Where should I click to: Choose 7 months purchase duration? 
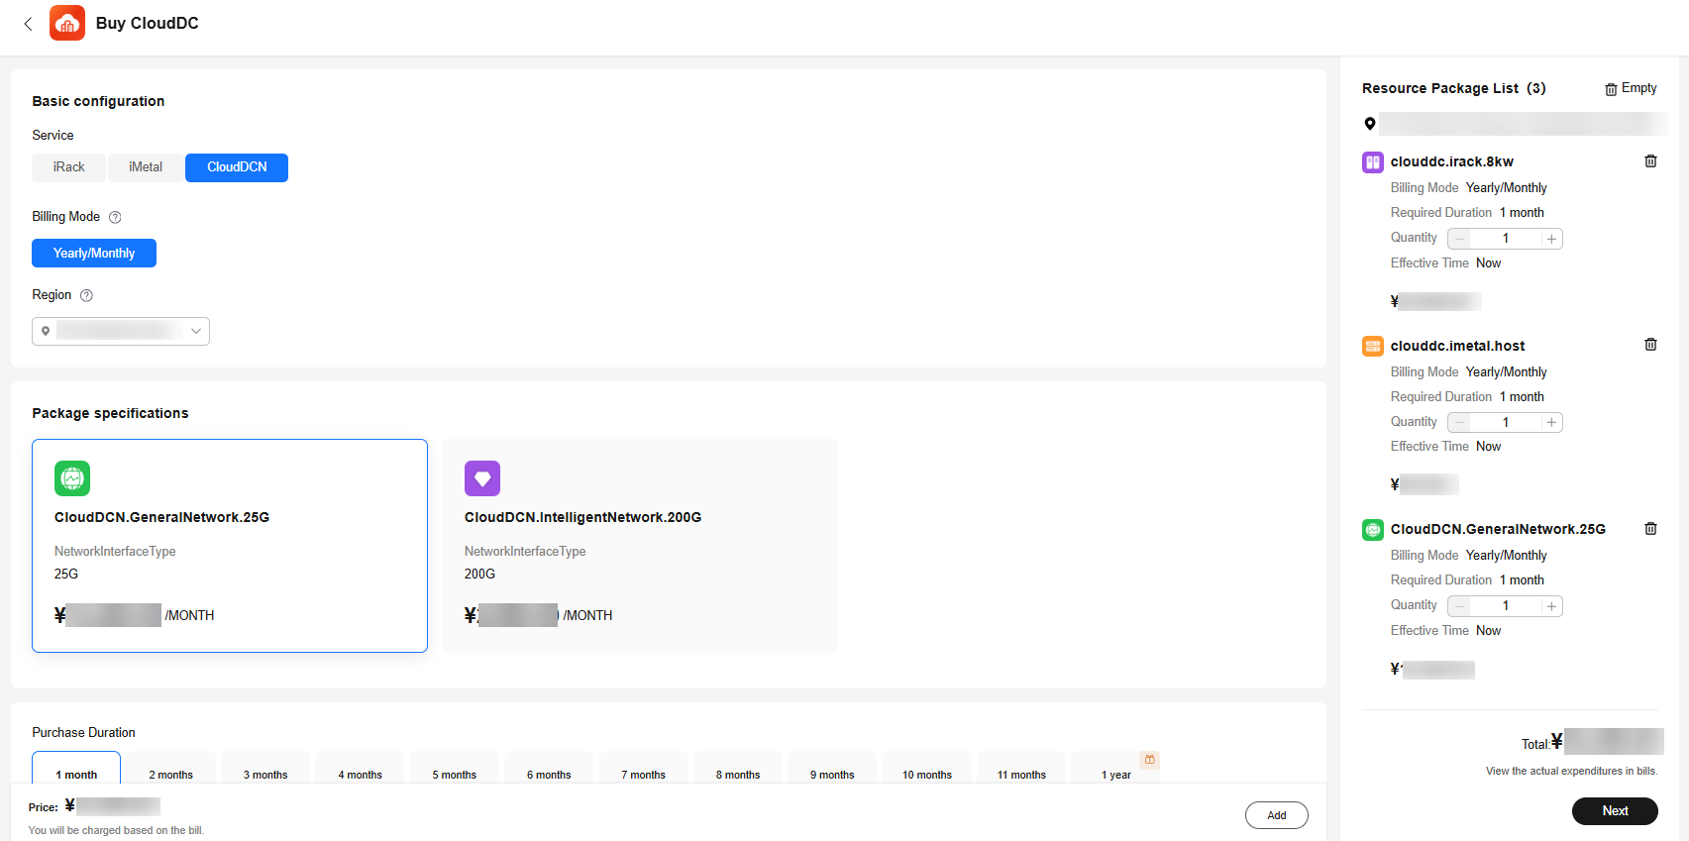point(643,769)
